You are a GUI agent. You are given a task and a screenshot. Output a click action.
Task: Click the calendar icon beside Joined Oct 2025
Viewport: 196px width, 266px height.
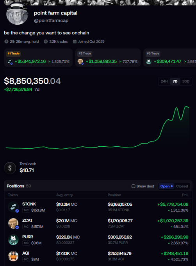click(75, 41)
